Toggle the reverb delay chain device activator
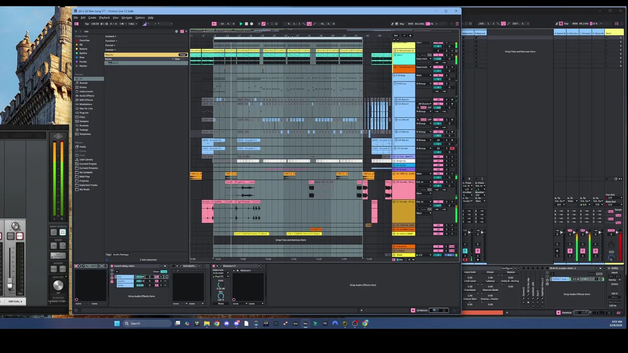 click(112, 266)
